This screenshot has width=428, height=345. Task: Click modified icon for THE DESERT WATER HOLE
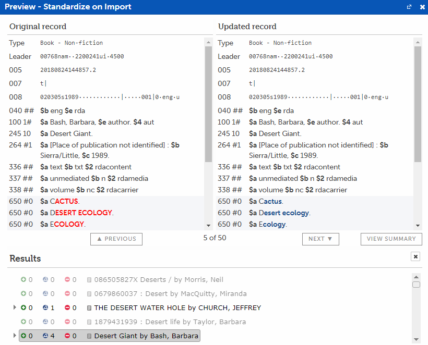click(45, 308)
